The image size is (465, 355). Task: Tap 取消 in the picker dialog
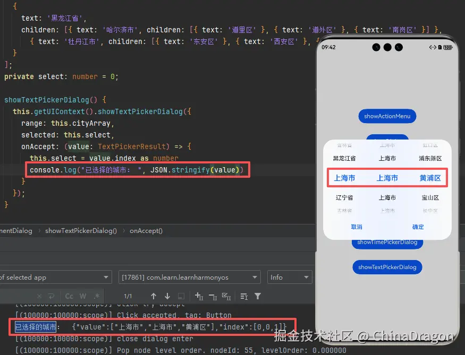357,227
